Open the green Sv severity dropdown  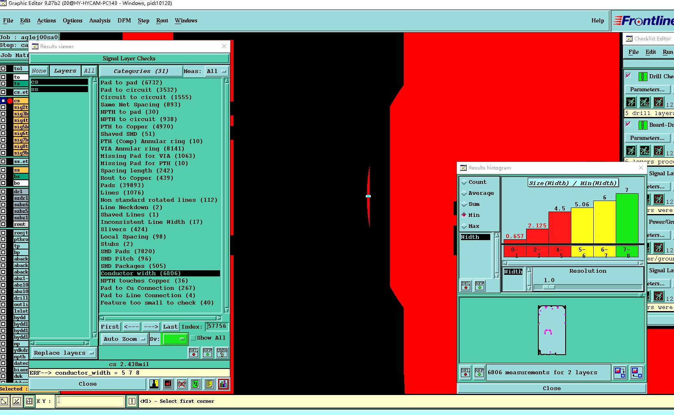click(175, 339)
